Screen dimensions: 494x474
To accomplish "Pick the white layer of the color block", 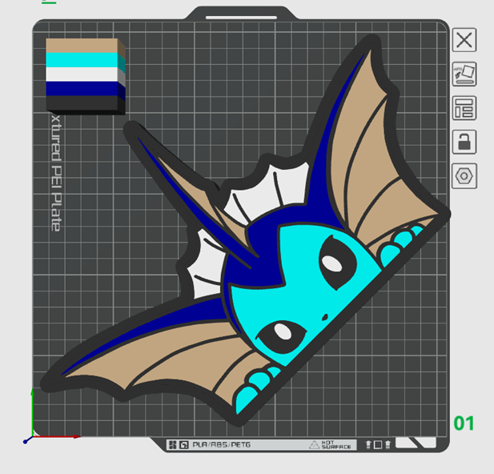I will (81, 74).
